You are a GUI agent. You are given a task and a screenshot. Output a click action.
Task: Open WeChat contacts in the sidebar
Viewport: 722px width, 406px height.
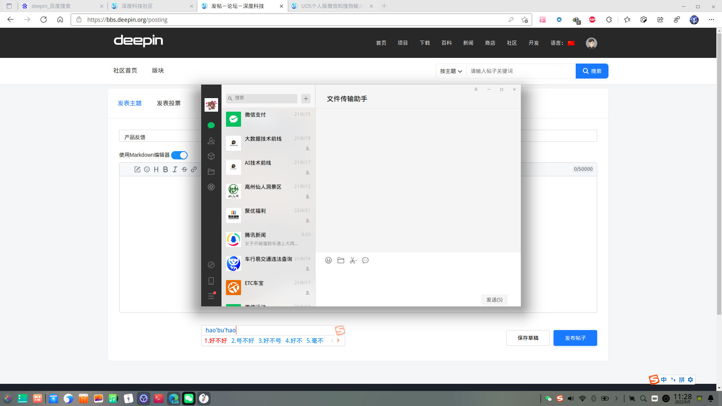point(211,141)
